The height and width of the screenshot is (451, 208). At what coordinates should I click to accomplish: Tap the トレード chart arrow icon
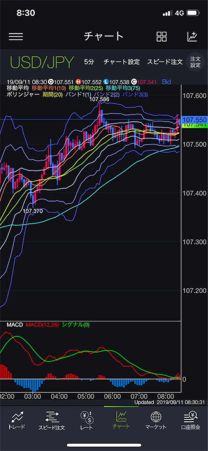click(18, 417)
